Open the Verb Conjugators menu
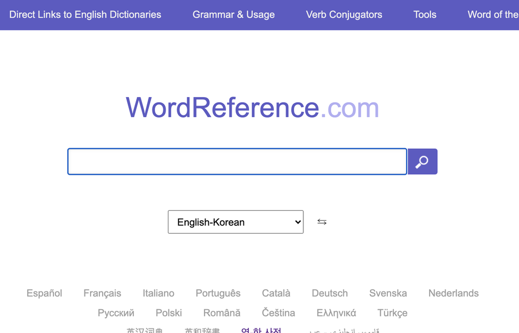This screenshot has height=333, width=519. (344, 14)
